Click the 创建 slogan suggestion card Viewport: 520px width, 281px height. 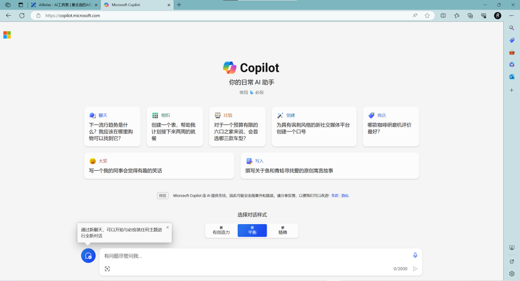click(314, 127)
